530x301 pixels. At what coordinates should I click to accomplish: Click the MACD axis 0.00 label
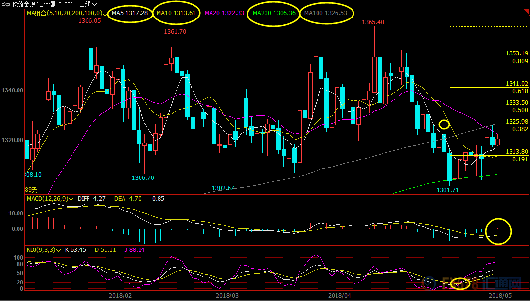point(18,229)
